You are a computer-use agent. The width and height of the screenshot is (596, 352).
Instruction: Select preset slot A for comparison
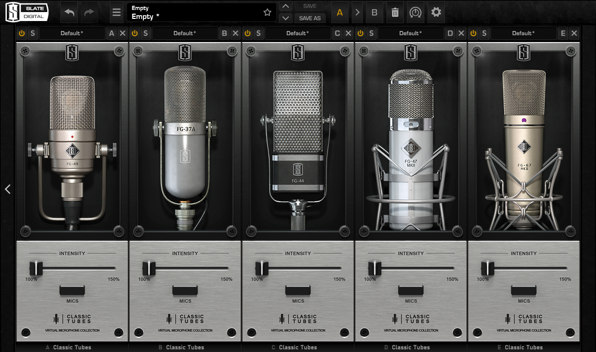tap(340, 12)
